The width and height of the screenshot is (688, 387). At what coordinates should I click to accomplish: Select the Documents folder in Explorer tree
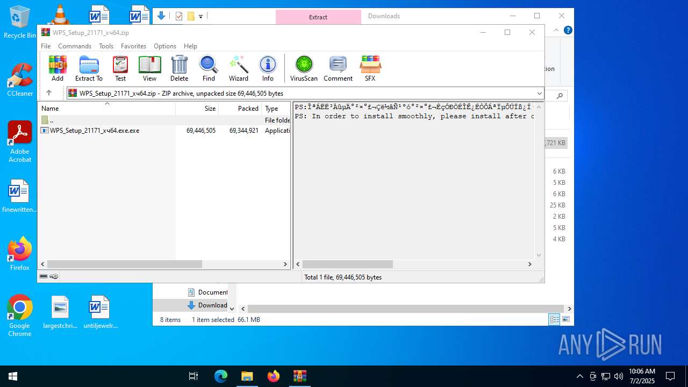[207, 292]
